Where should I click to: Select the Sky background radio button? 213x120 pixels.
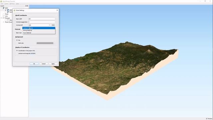[x=17, y=40]
